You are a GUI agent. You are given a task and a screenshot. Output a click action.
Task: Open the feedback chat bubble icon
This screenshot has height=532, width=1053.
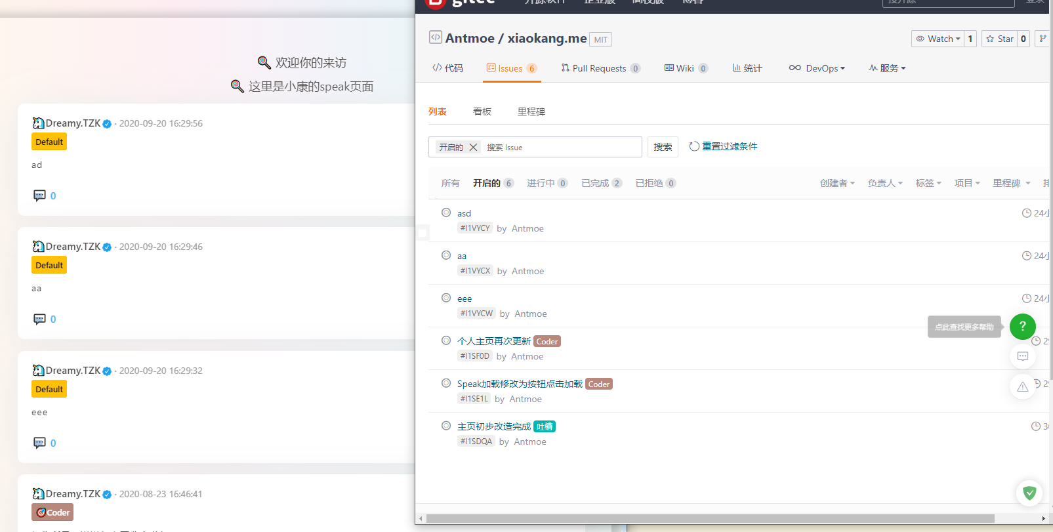tap(1023, 356)
